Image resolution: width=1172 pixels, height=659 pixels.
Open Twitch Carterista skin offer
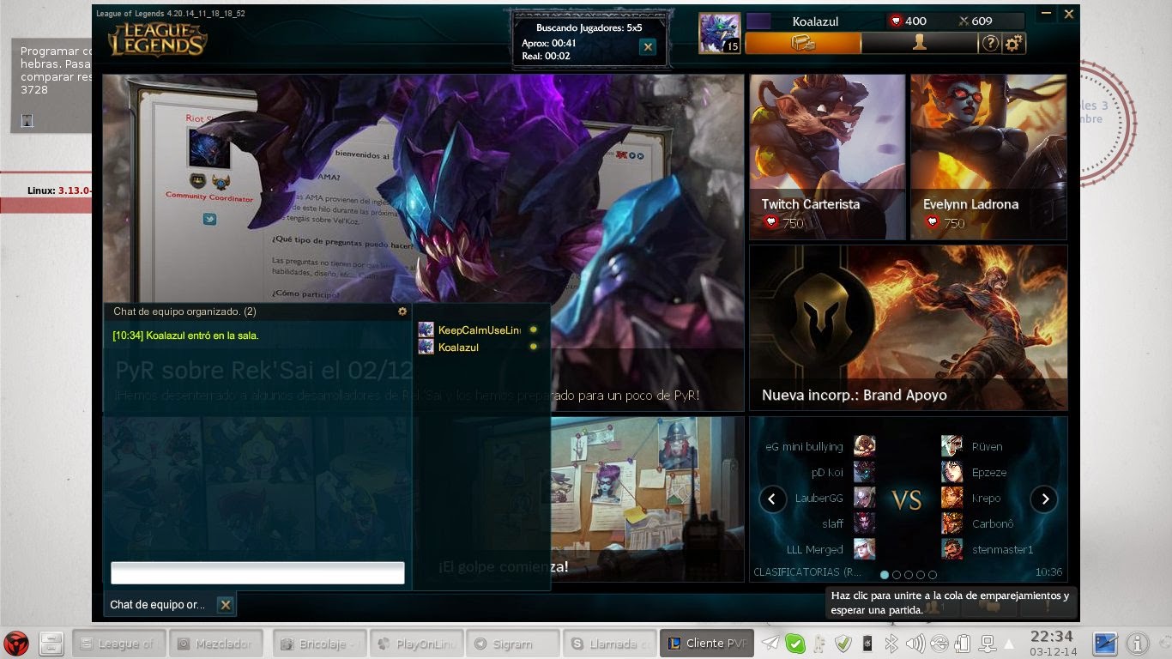coord(827,157)
